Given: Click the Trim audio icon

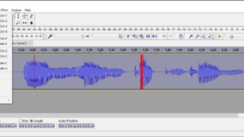Looking at the screenshot, I should 148,36.
